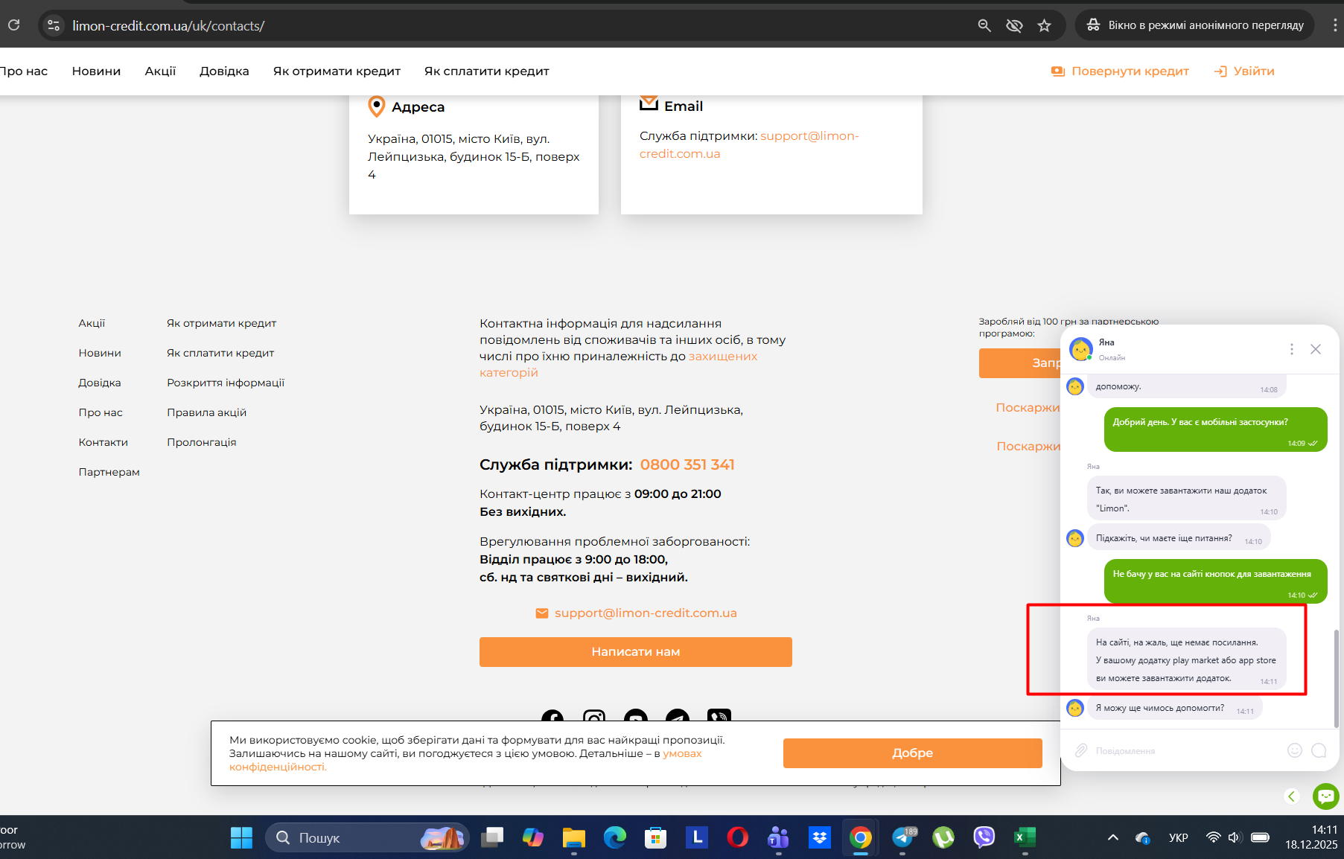
Task: Switch keyboard language УКР indicator
Action: [x=1179, y=838]
